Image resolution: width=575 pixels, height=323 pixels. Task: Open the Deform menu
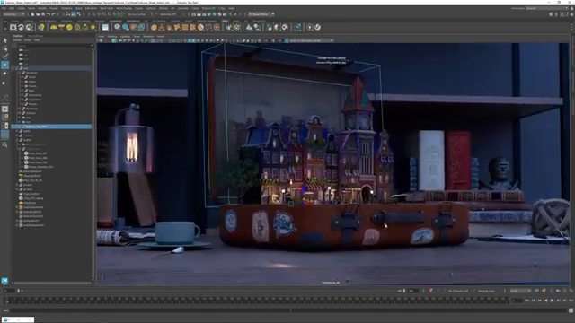[x=164, y=8]
